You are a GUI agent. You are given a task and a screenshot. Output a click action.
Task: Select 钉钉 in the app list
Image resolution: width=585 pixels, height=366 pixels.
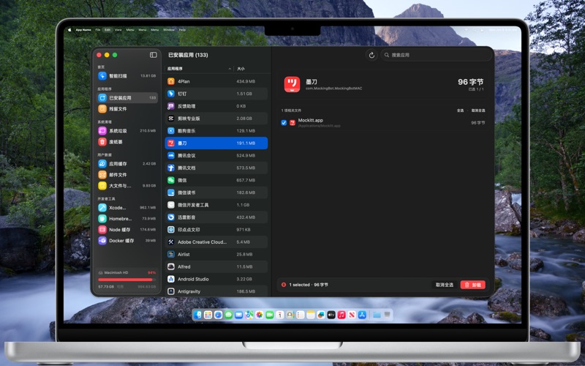click(x=216, y=94)
